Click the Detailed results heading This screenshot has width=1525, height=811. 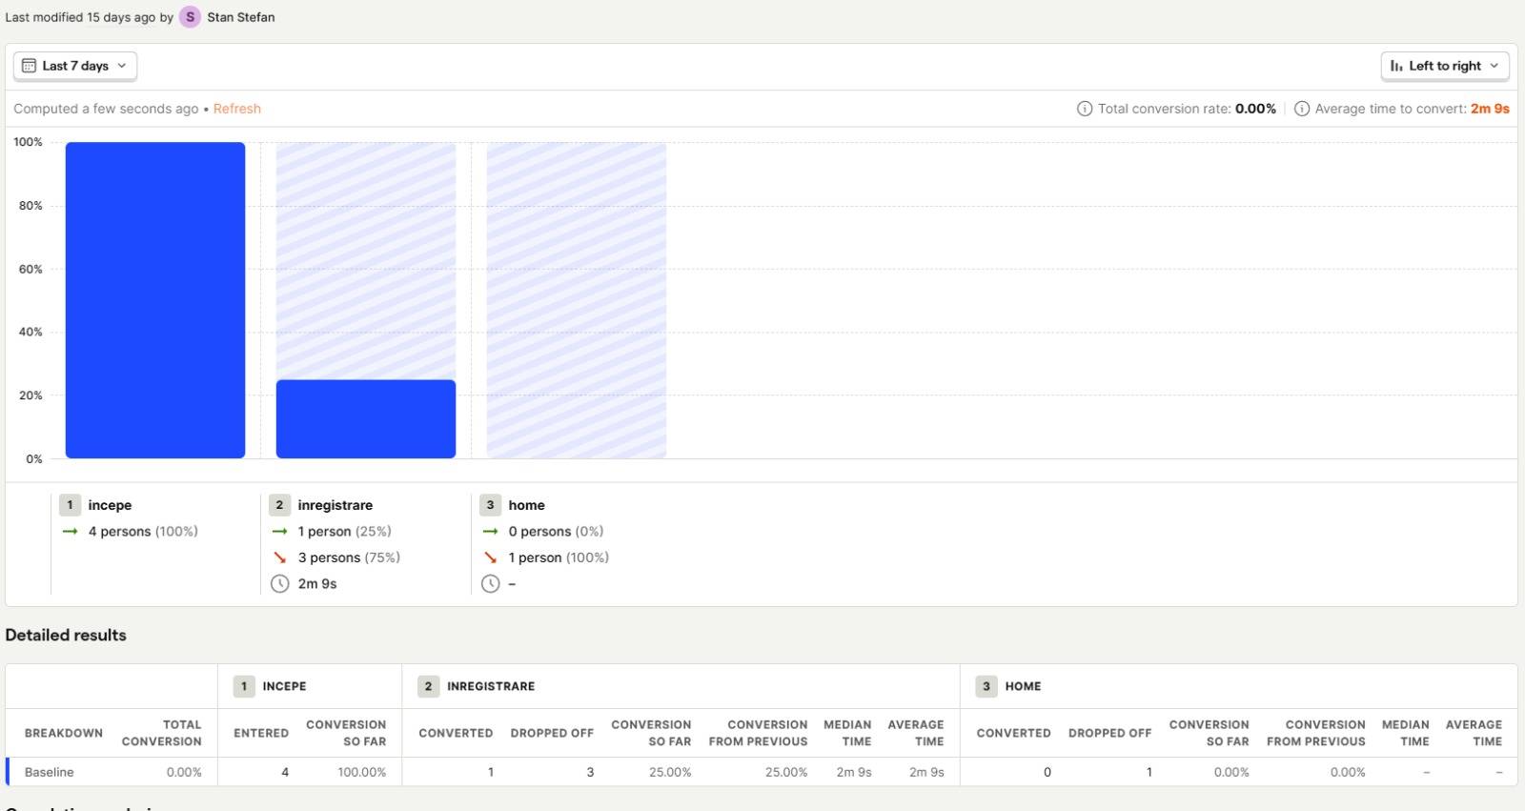66,635
